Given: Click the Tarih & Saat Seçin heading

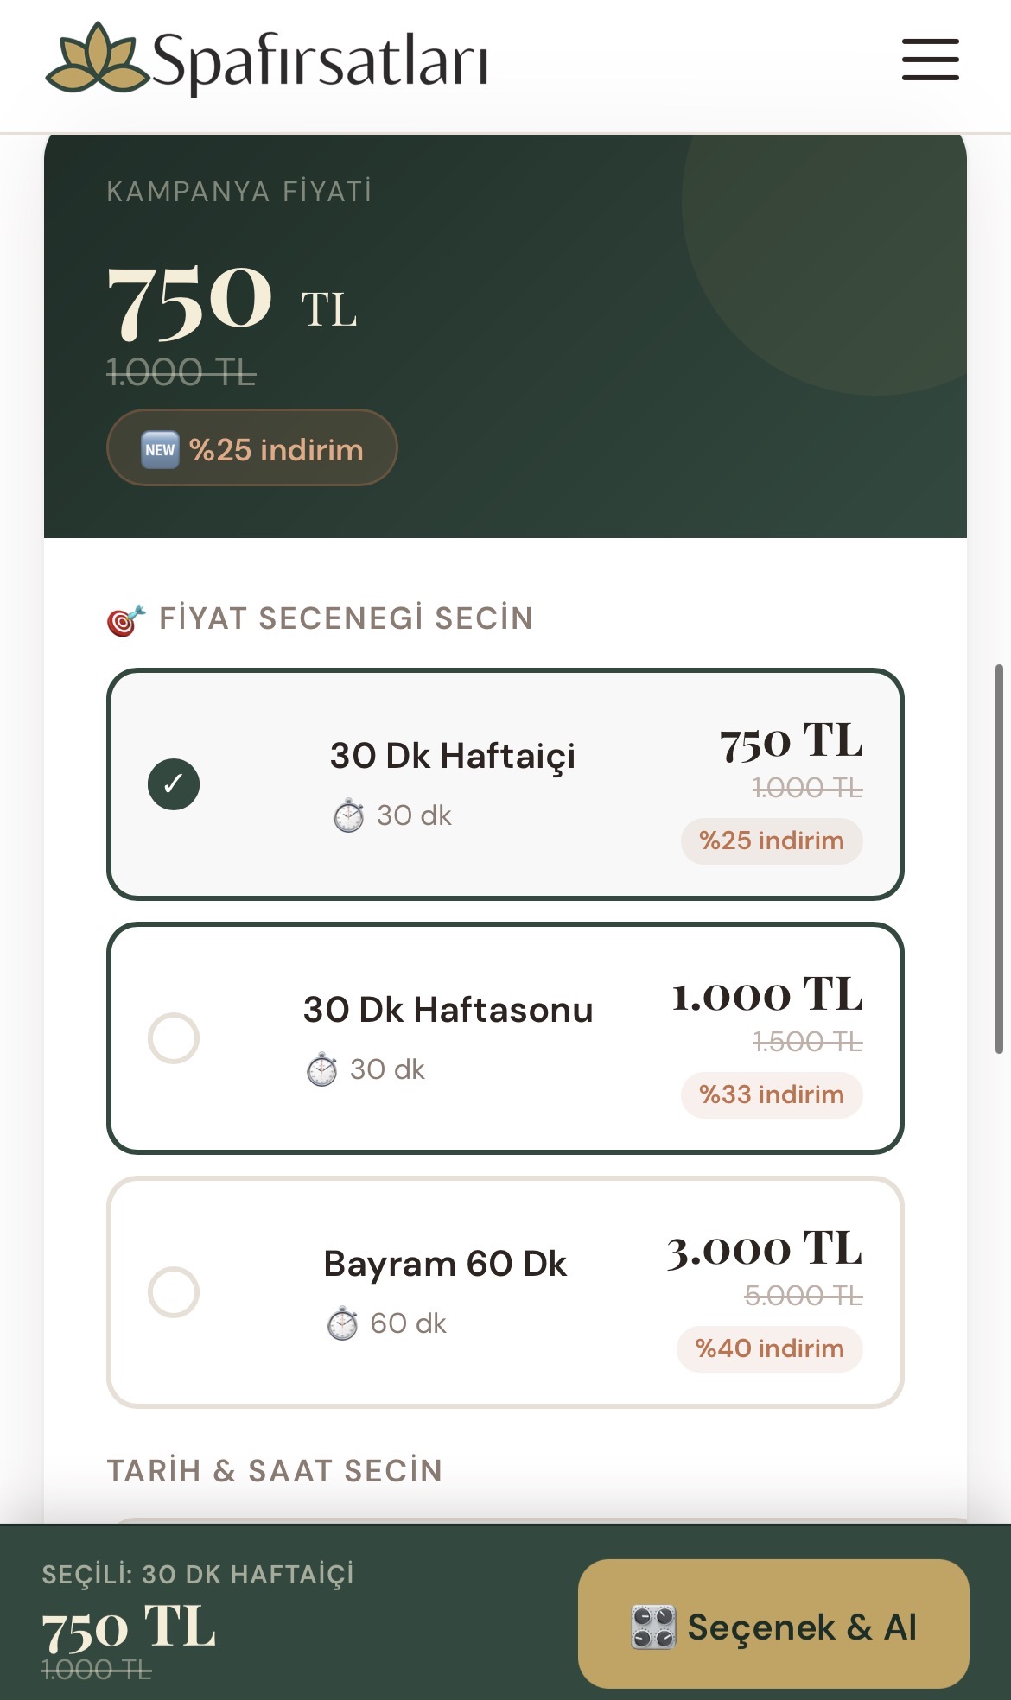Looking at the screenshot, I should click(x=275, y=1470).
